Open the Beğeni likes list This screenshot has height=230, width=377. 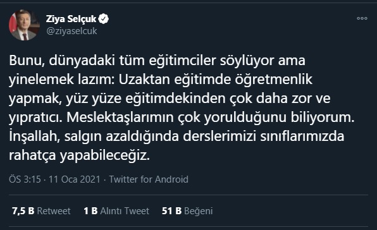tap(199, 211)
